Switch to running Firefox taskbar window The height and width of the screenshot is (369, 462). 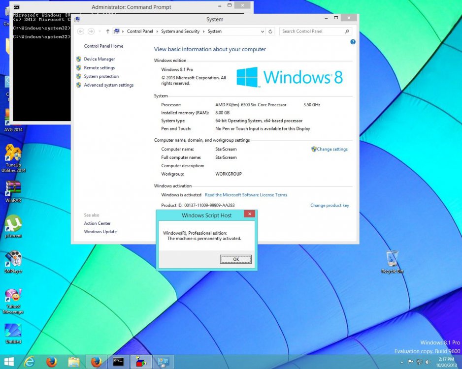96,362
